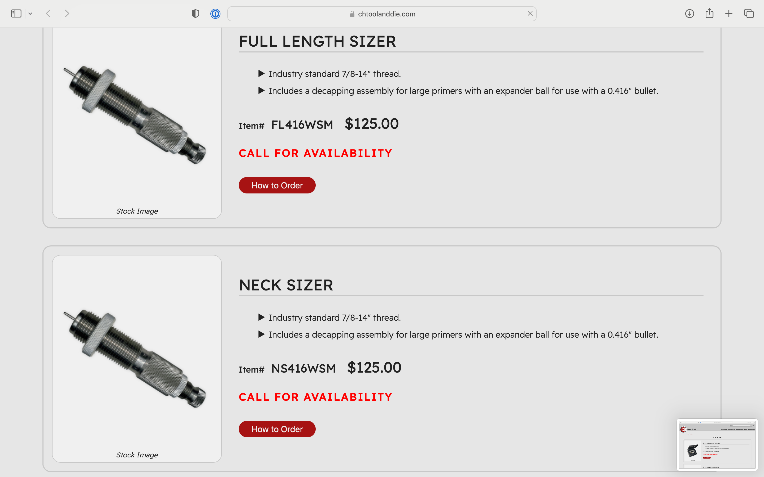Expand the tab group dropdown chevron
The width and height of the screenshot is (764, 477).
click(x=30, y=14)
